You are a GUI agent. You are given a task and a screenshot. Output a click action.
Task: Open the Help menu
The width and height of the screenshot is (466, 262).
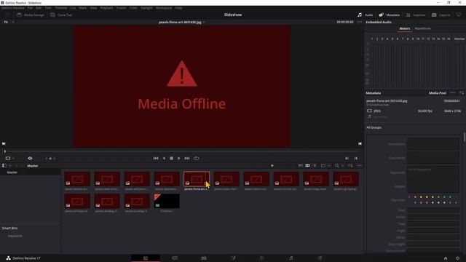pyautogui.click(x=178, y=8)
